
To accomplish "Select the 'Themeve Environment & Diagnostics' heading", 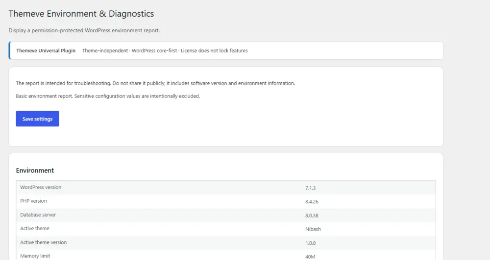I will 81,14.
